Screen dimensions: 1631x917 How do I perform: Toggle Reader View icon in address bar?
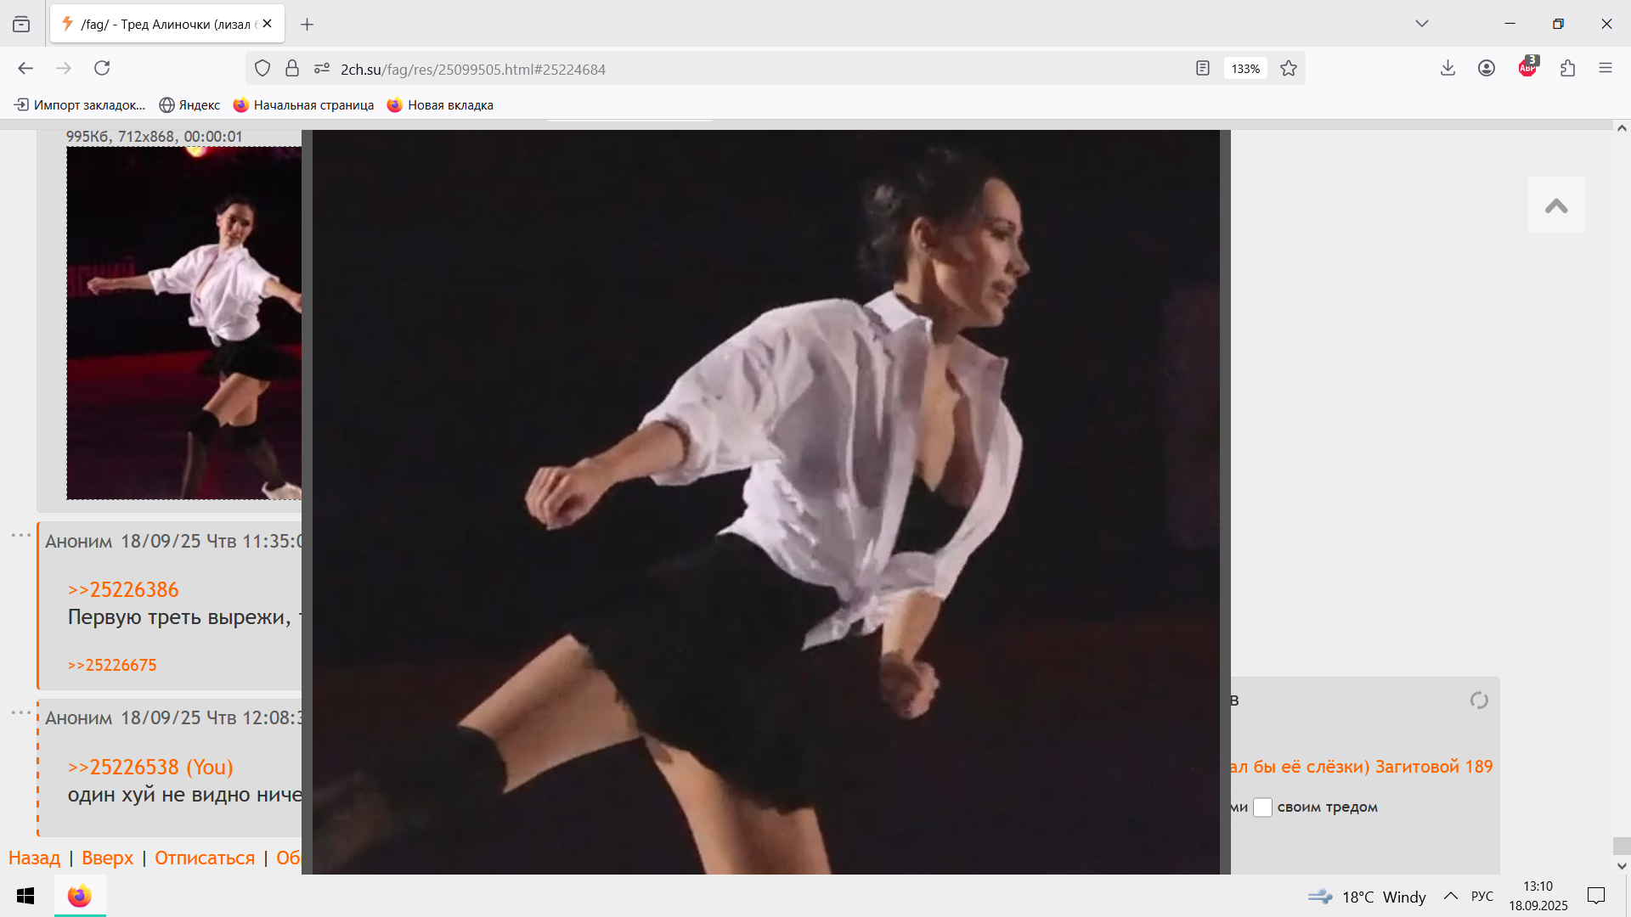pos(1202,69)
